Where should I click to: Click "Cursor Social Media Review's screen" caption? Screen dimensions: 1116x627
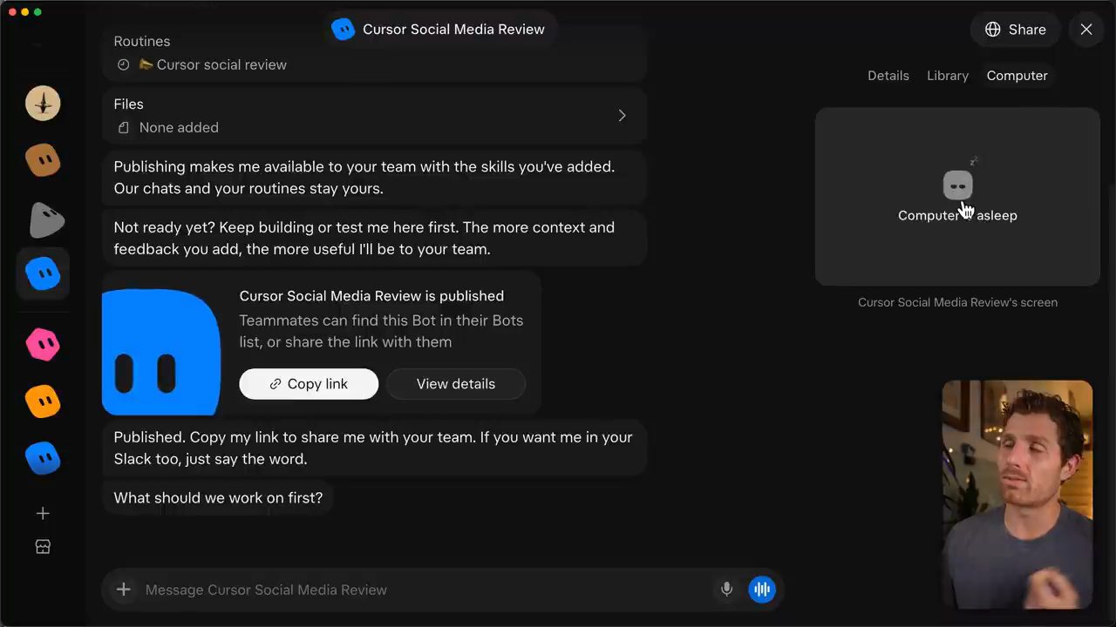coord(957,302)
